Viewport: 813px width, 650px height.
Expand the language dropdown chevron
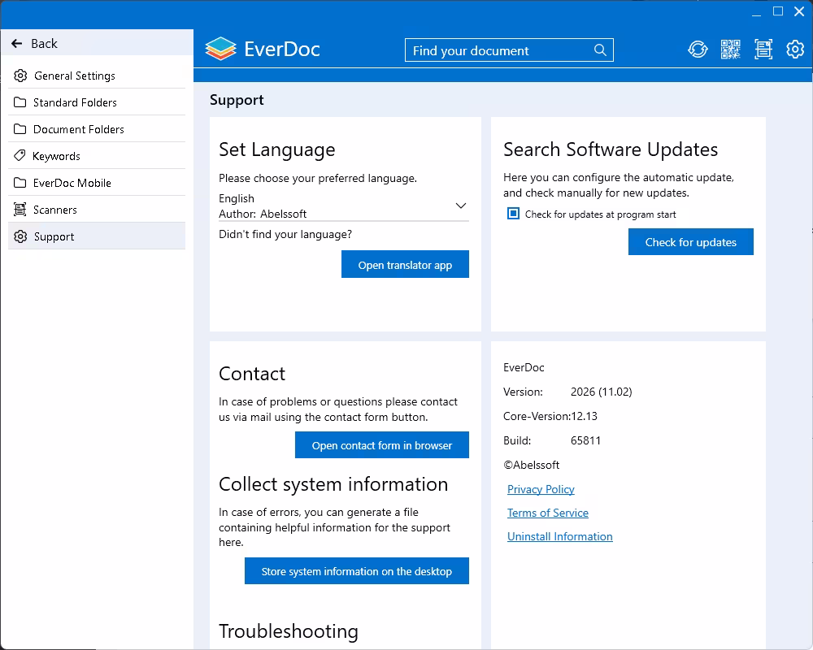[460, 206]
